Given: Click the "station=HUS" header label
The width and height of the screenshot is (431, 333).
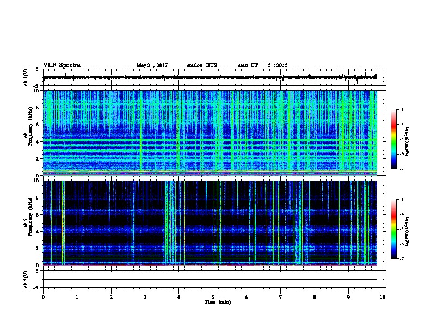Looking at the screenshot, I should 202,65.
